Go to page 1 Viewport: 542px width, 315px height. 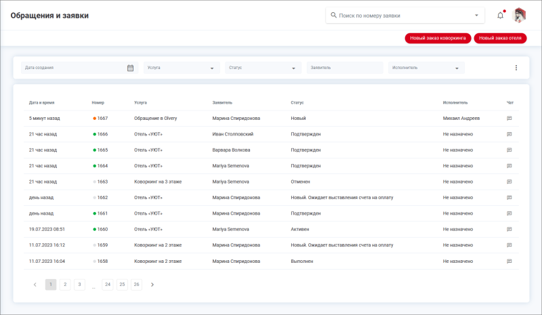51,285
